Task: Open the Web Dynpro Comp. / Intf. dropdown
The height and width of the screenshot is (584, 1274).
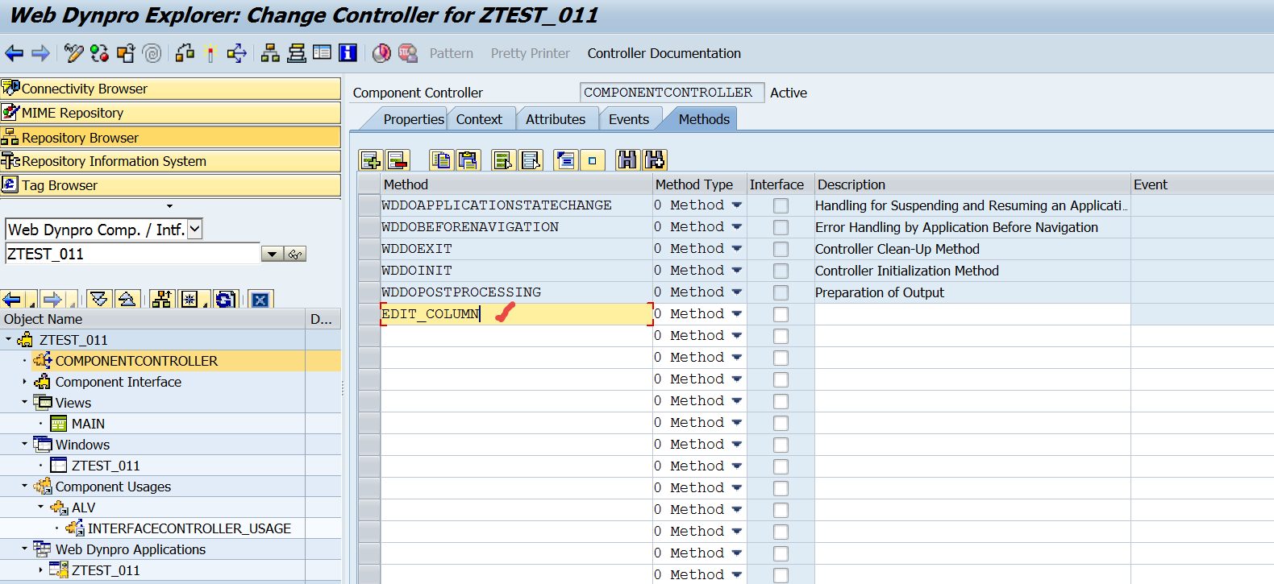Action: pos(194,230)
